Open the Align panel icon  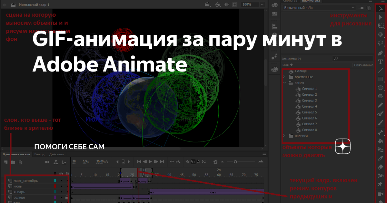[x=274, y=26]
